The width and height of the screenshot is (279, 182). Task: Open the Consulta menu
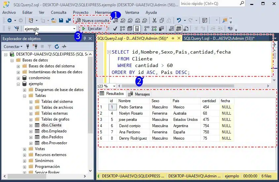58,12
